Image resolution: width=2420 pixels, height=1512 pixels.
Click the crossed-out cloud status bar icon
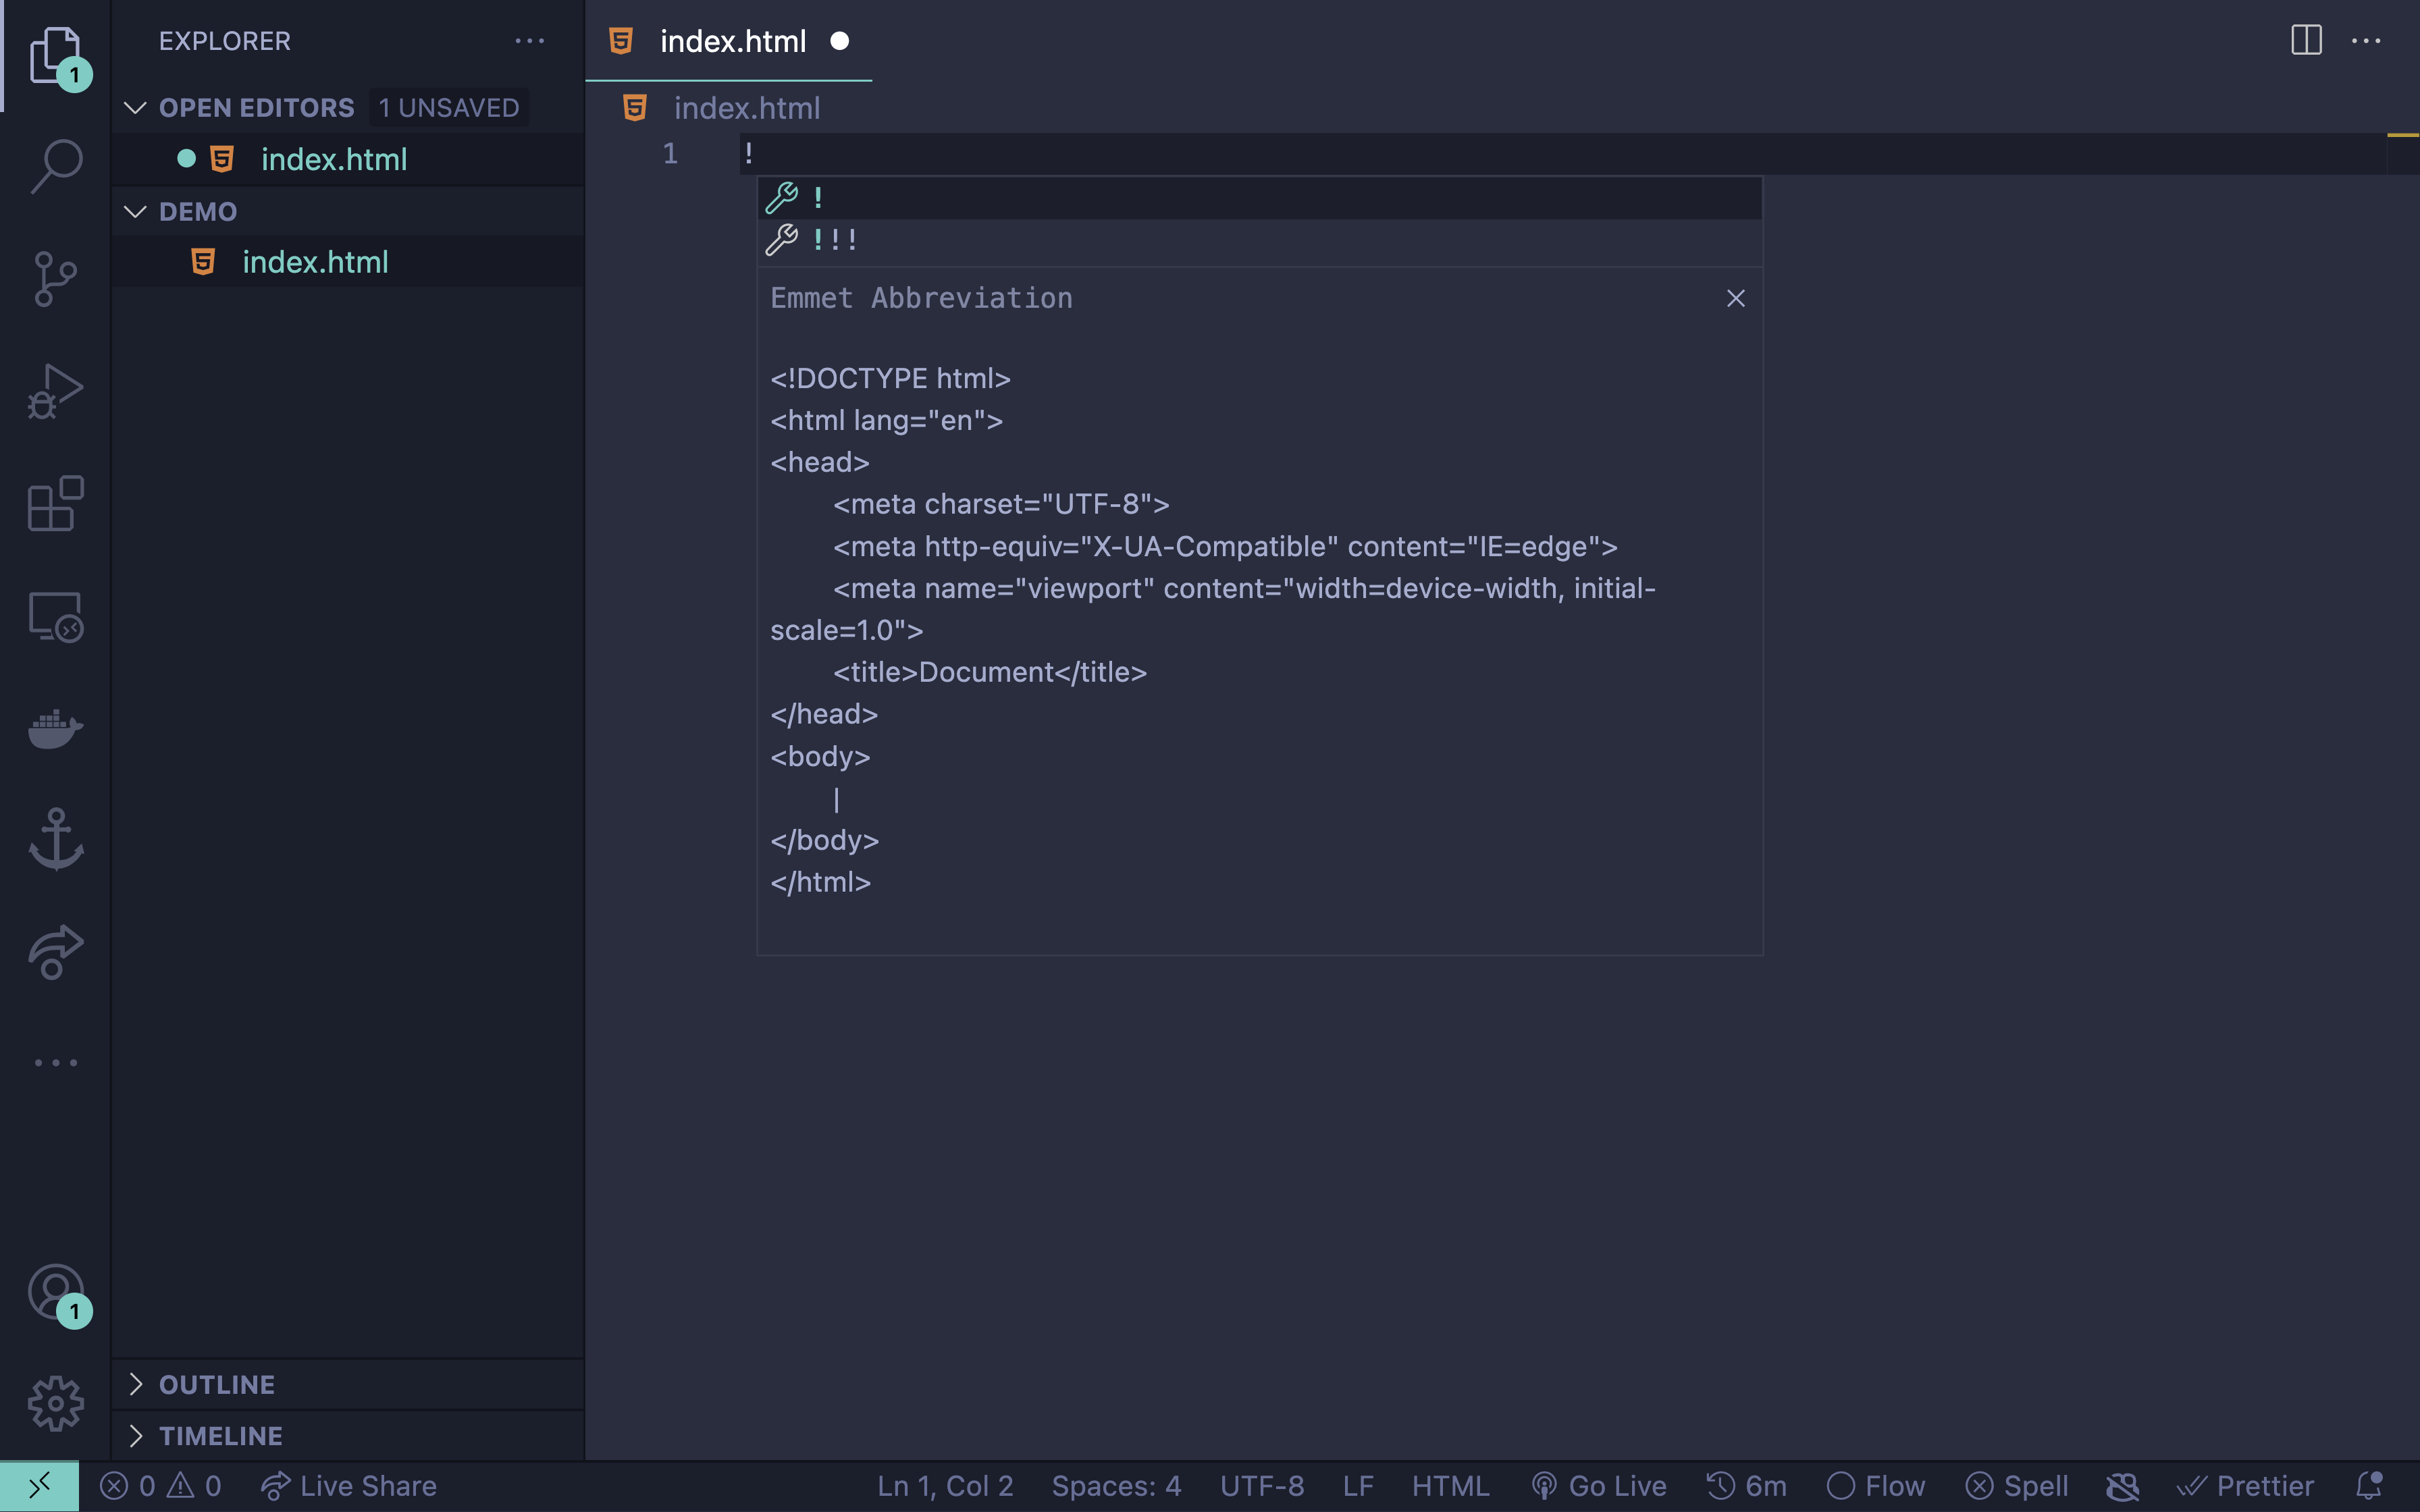pyautogui.click(x=2122, y=1486)
